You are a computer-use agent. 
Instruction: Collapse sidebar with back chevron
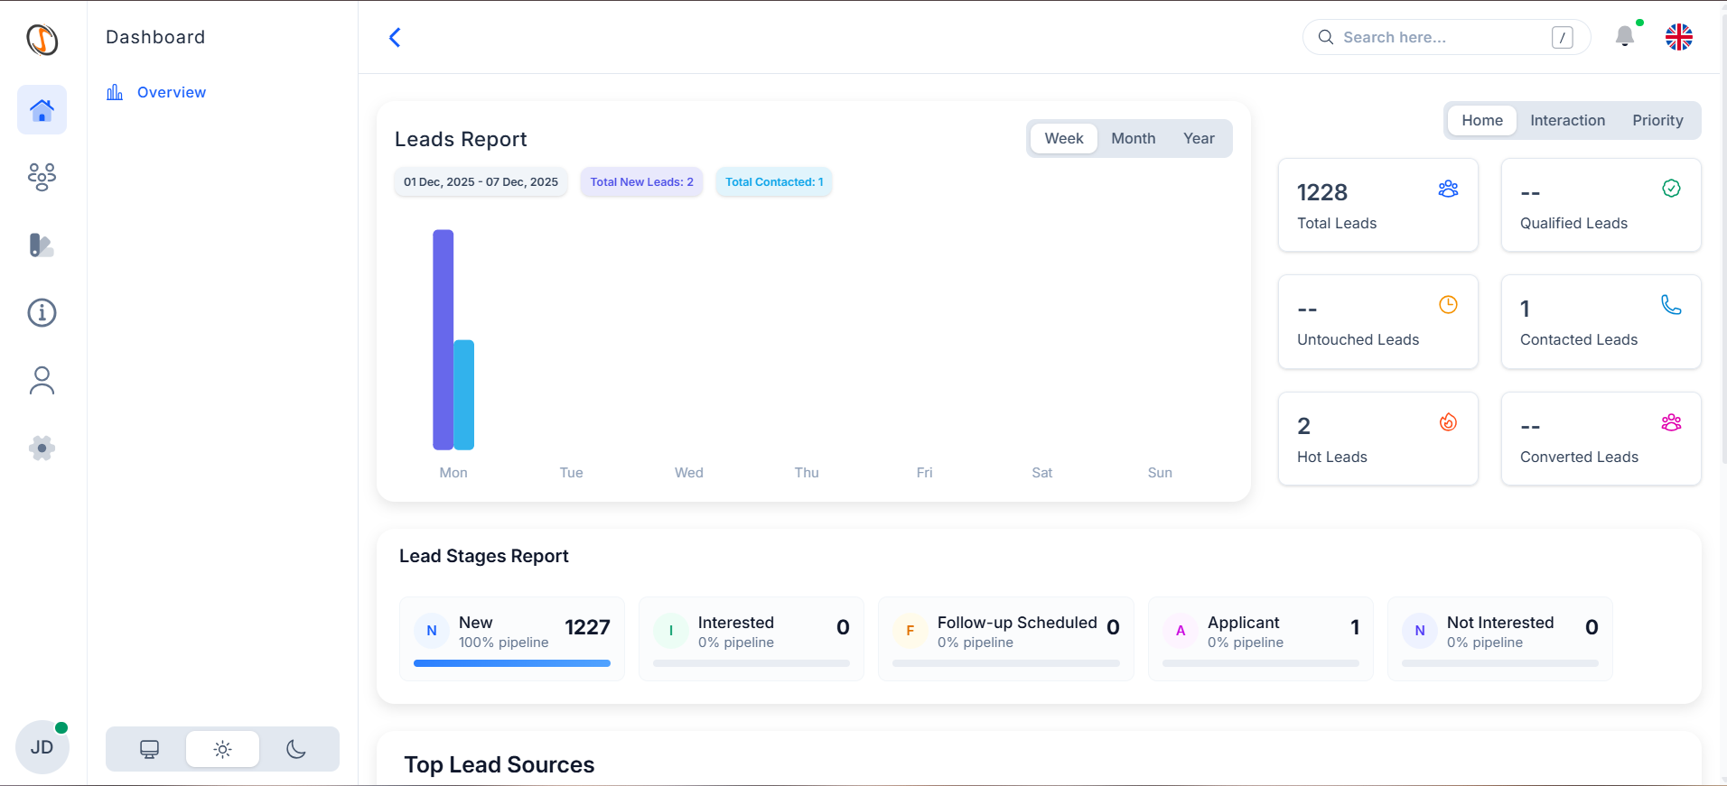pyautogui.click(x=395, y=37)
